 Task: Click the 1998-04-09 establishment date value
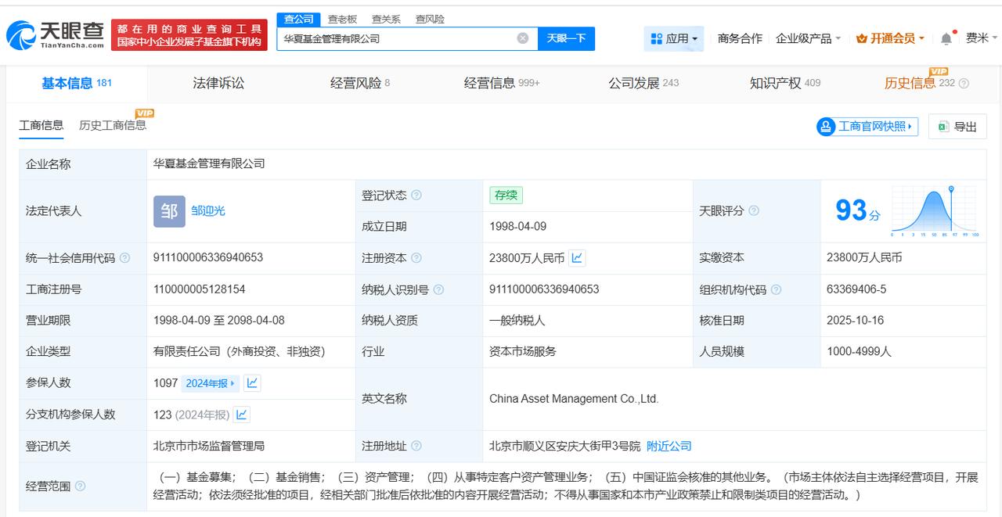518,227
